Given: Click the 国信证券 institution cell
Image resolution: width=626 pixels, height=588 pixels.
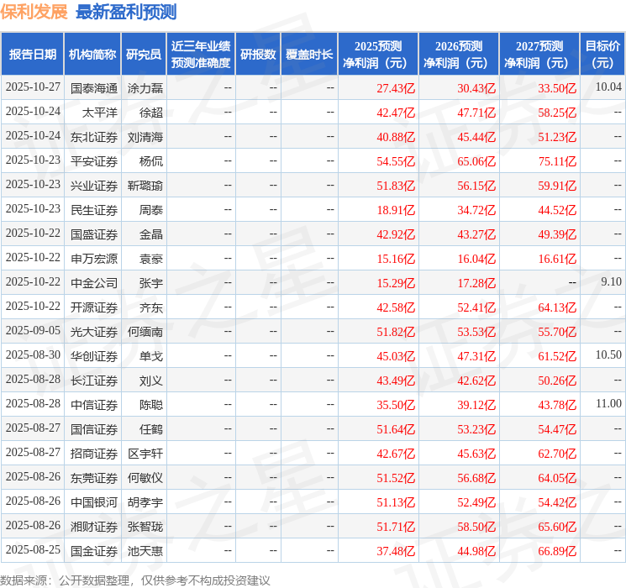Looking at the screenshot, I should 94,429.
